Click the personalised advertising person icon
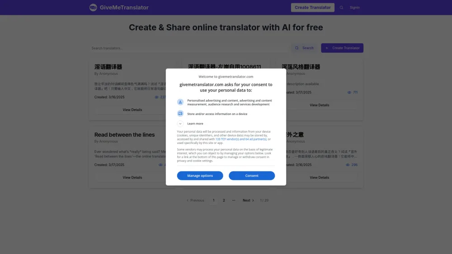The width and height of the screenshot is (452, 254). (180, 102)
